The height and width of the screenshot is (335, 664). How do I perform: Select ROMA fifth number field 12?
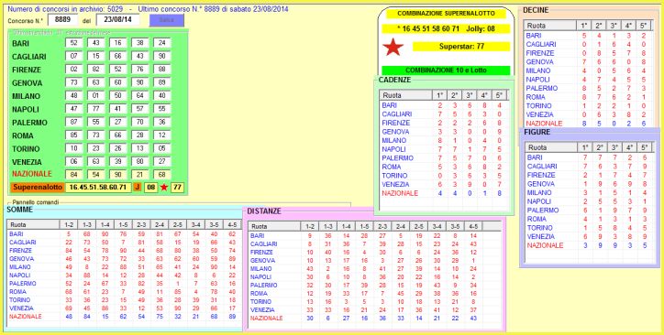161,135
